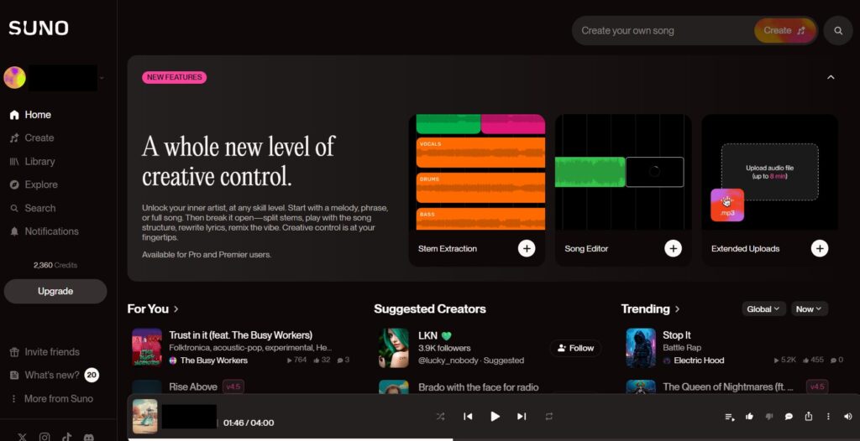Like the current track with thumbs up
The height and width of the screenshot is (441, 860).
(749, 417)
